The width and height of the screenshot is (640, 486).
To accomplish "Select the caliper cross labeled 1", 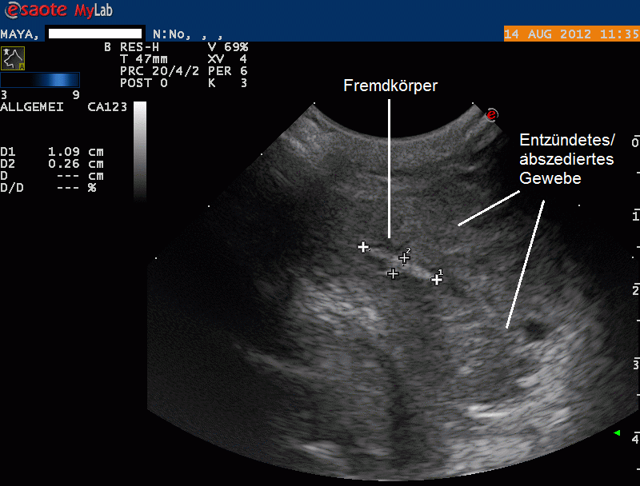I will 437,279.
